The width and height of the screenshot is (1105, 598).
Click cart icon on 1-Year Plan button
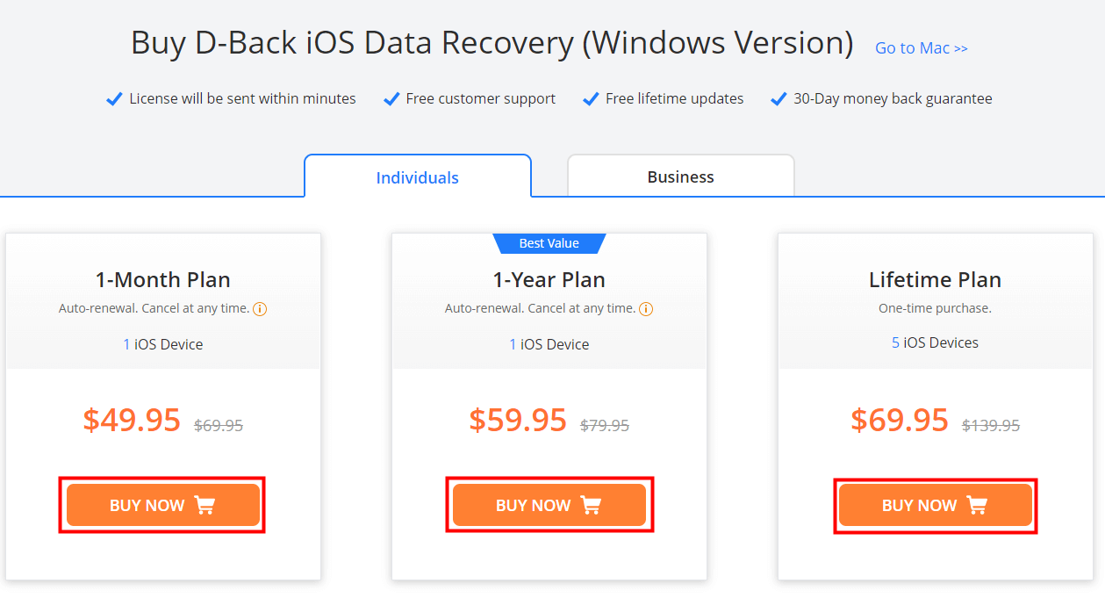coord(592,505)
